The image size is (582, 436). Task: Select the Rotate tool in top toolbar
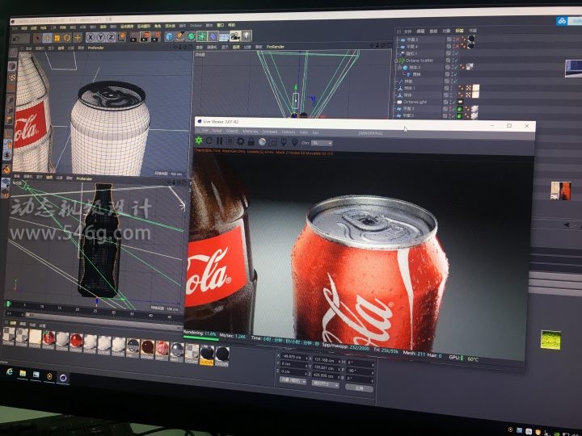[66, 37]
